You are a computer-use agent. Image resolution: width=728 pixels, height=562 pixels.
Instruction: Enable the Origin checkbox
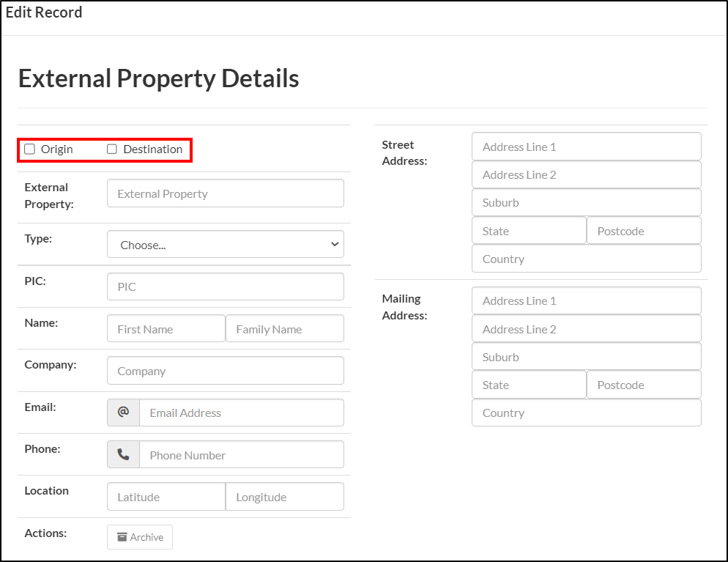(x=29, y=149)
